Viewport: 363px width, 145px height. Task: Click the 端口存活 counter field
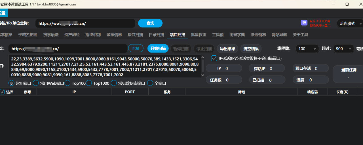(x=311, y=68)
